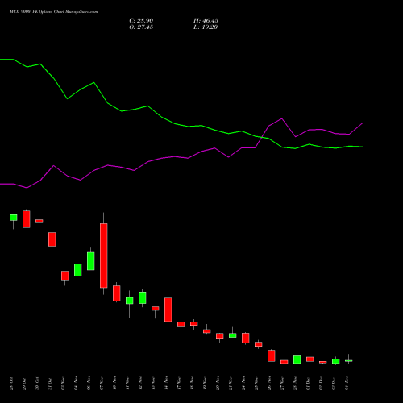
Task: Click the red candle on 29 Oct
Action: [x=27, y=219]
